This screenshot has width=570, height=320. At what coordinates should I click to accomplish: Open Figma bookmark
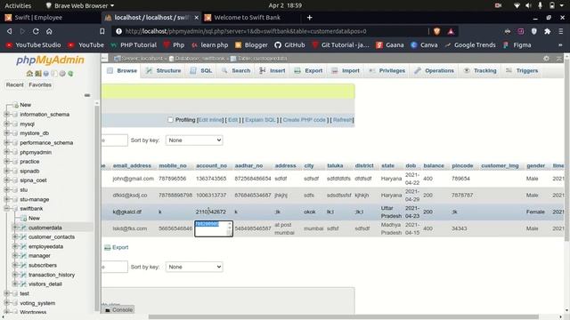[x=517, y=45]
